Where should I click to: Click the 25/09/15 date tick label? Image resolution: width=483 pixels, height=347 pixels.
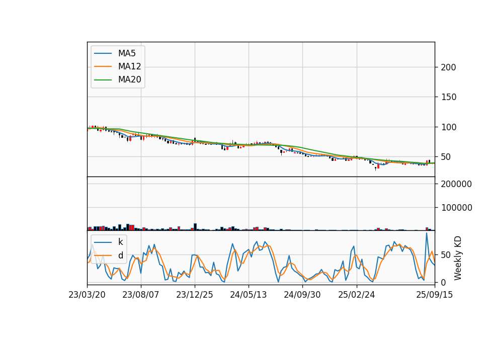point(434,295)
